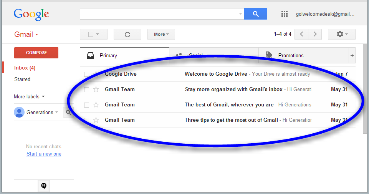Click the Google logo
Viewport: 369px width, 194px height.
tap(31, 15)
